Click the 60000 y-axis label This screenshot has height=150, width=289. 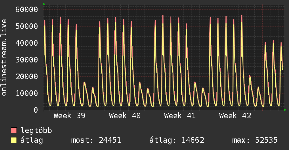[x=27, y=9]
